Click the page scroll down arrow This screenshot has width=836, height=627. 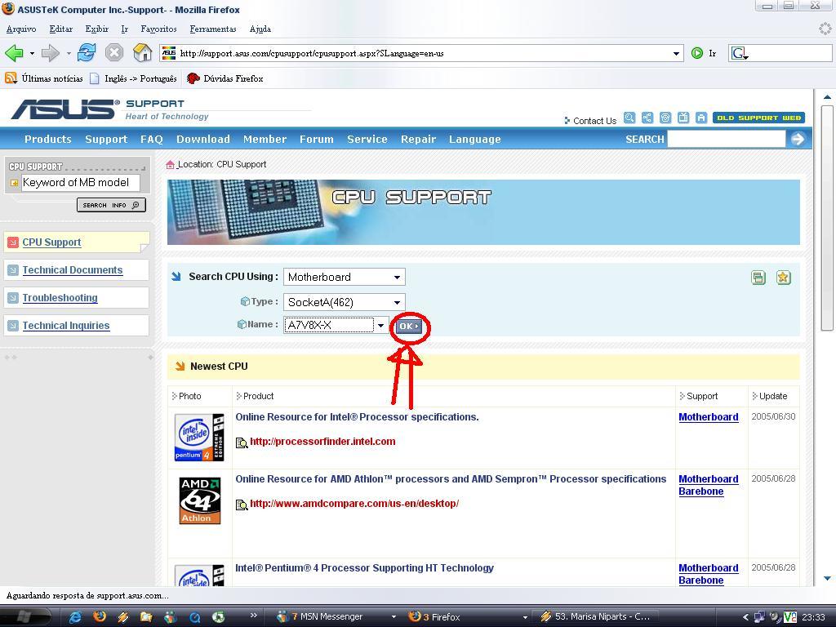[827, 579]
